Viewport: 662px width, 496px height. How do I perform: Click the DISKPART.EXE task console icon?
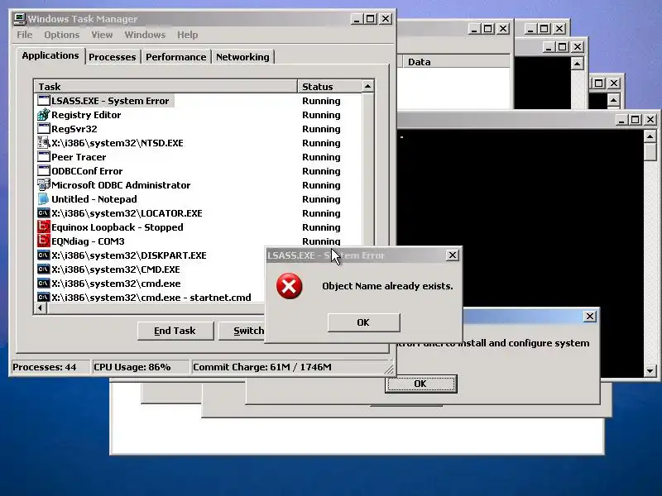coord(44,255)
